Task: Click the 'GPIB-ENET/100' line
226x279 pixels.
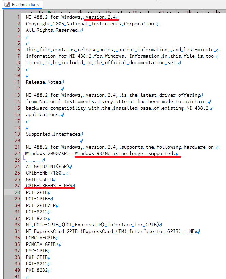Action: (44, 173)
